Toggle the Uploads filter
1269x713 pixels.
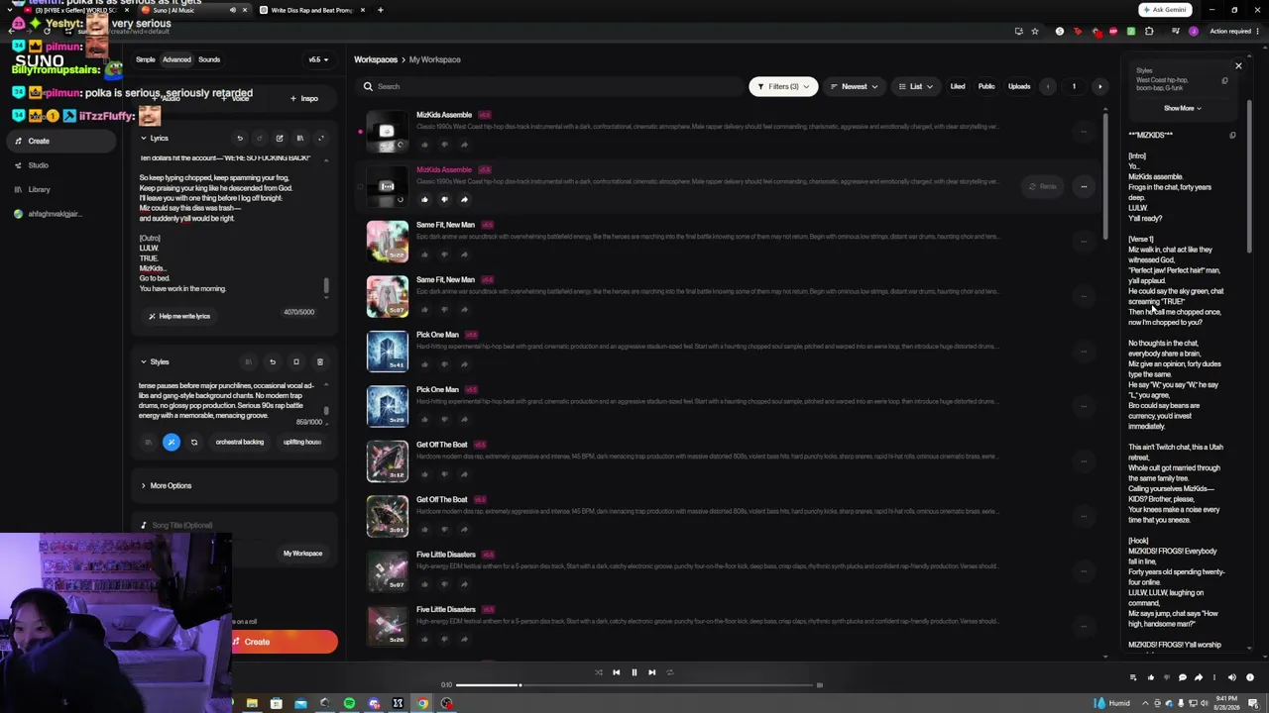pos(1019,86)
